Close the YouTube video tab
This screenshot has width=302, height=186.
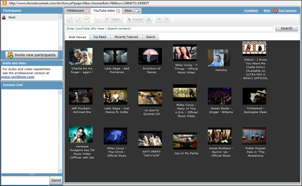click(x=118, y=11)
